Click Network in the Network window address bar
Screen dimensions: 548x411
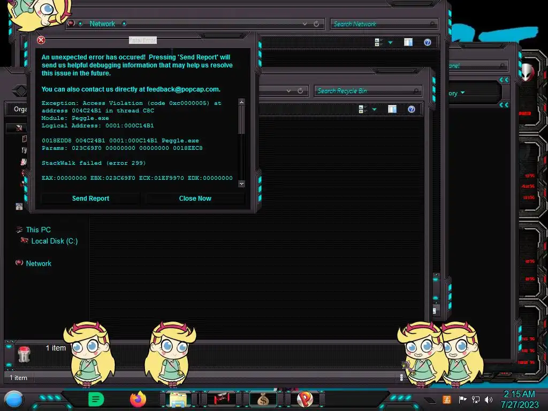[102, 24]
